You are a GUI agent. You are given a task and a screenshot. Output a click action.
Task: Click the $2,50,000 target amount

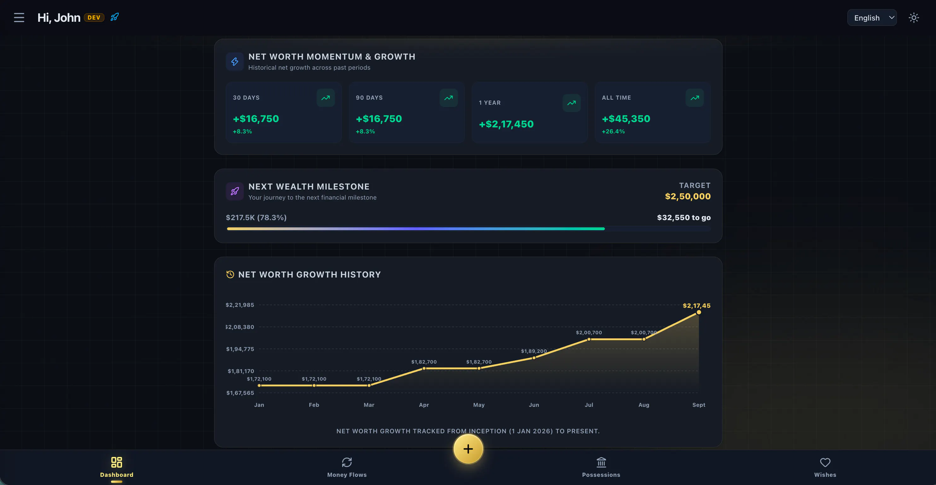(x=687, y=196)
